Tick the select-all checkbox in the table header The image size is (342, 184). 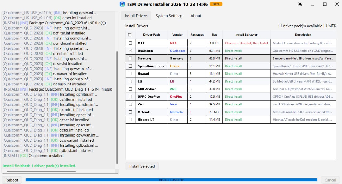[130, 35]
